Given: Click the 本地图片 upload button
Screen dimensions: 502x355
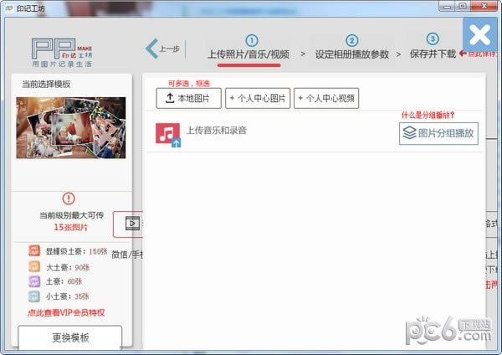Looking at the screenshot, I should [189, 98].
